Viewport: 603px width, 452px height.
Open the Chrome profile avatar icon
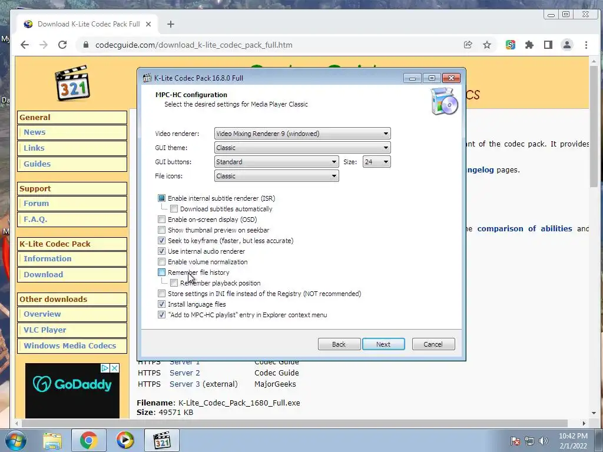[x=567, y=45]
